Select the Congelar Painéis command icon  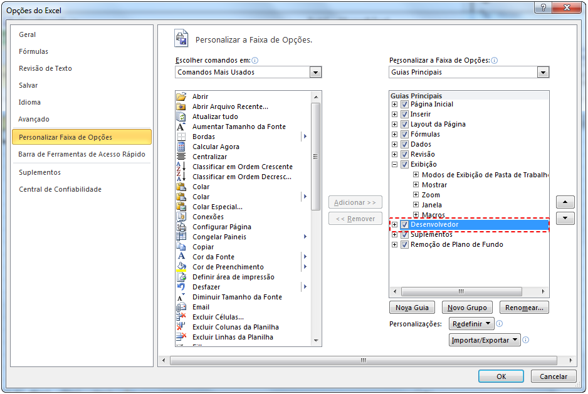181,237
